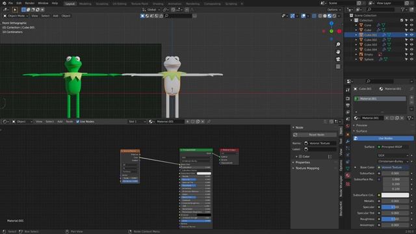Switch orthographic/perspective with the grid icon
The height and width of the screenshot is (234, 416).
point(338,66)
